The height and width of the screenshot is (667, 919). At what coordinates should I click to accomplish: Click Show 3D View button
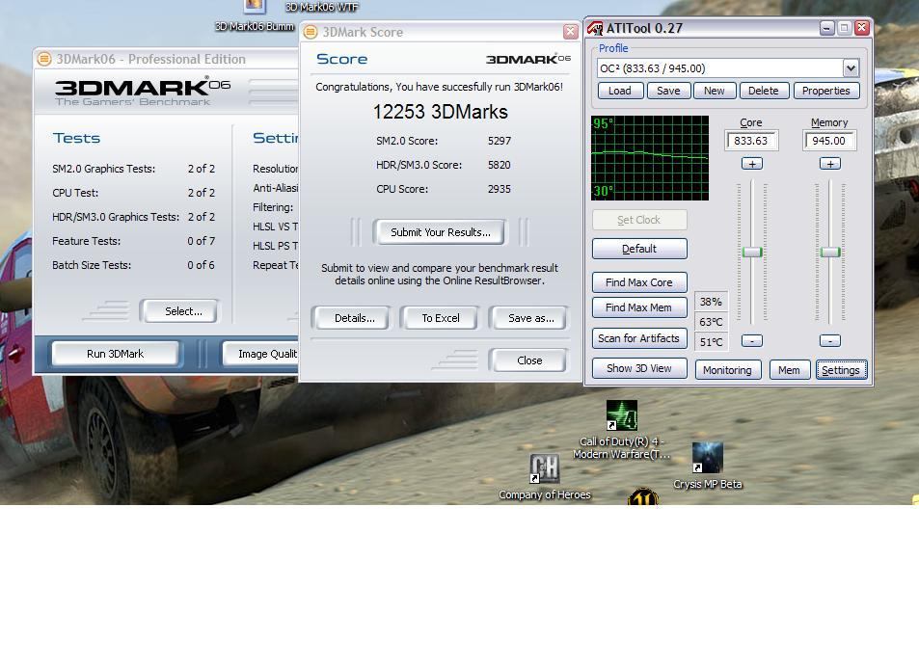click(x=639, y=368)
